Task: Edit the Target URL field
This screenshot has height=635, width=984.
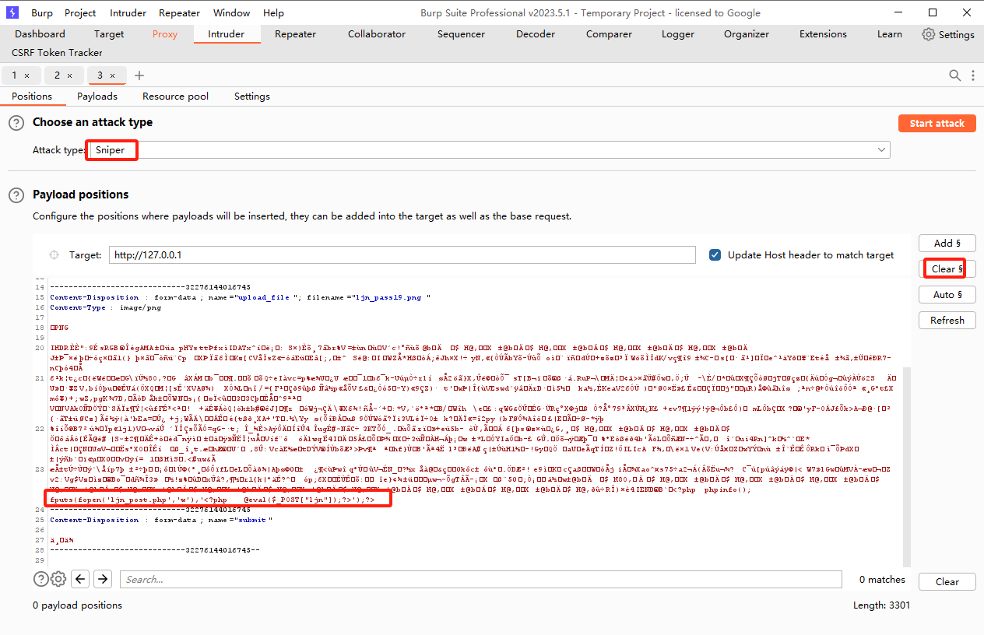Action: (402, 254)
